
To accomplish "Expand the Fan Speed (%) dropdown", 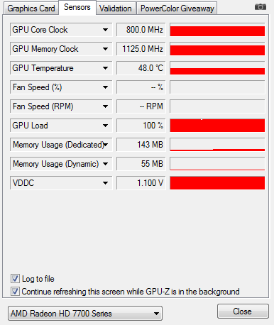I will coord(105,87).
